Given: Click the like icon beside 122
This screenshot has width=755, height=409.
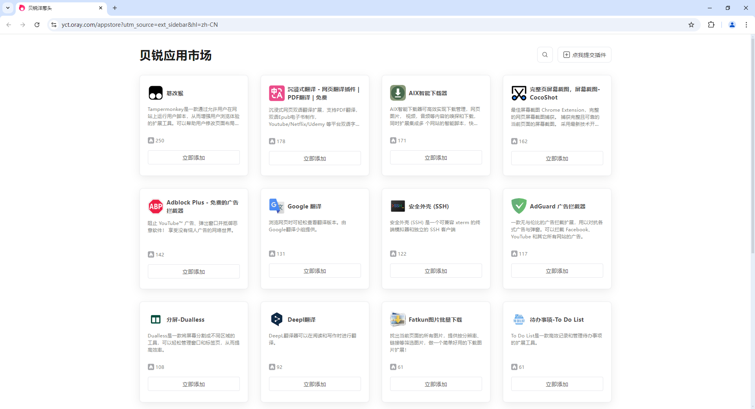Looking at the screenshot, I should tap(393, 254).
